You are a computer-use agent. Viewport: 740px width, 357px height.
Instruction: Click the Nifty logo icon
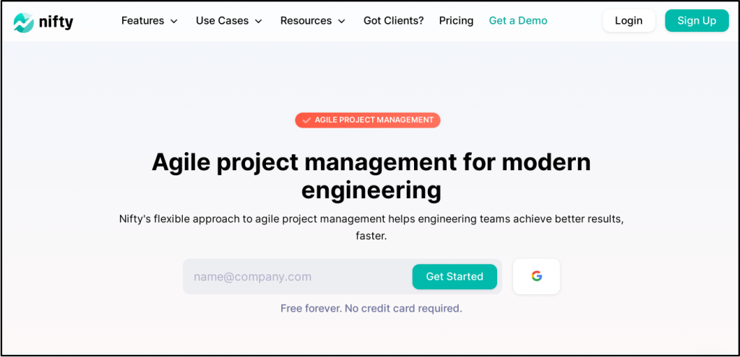24,22
